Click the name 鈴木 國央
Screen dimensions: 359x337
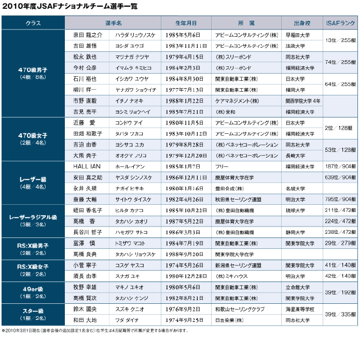85,310
